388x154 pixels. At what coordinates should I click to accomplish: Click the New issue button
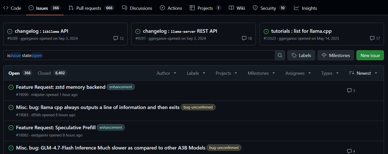coord(370,55)
